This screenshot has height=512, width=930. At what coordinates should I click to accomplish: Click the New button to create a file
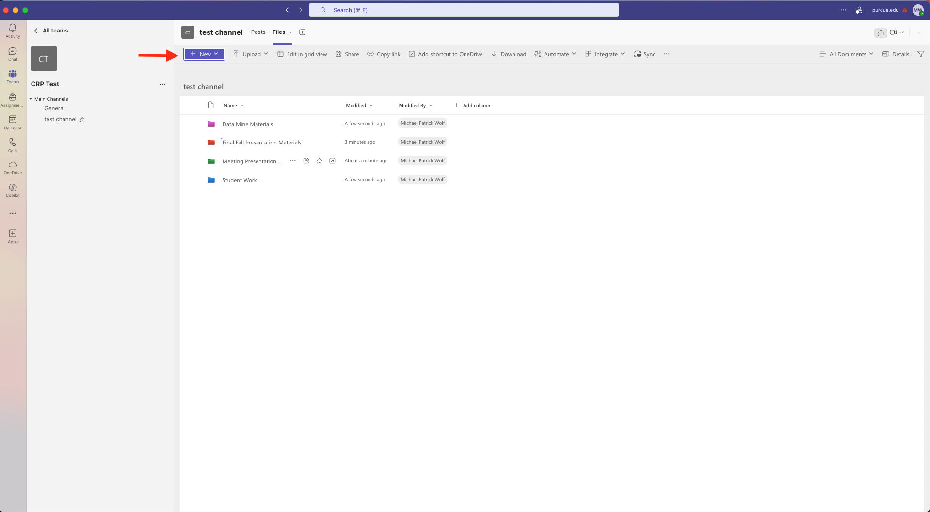[x=204, y=54]
